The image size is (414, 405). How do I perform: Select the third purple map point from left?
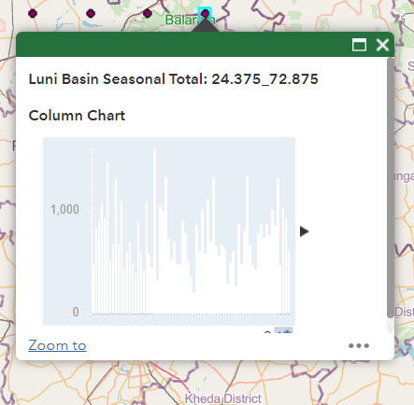[148, 14]
